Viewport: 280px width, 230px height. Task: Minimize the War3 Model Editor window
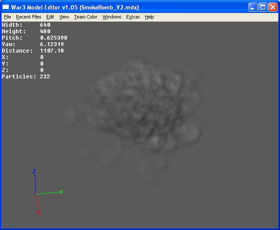(x=253, y=7)
